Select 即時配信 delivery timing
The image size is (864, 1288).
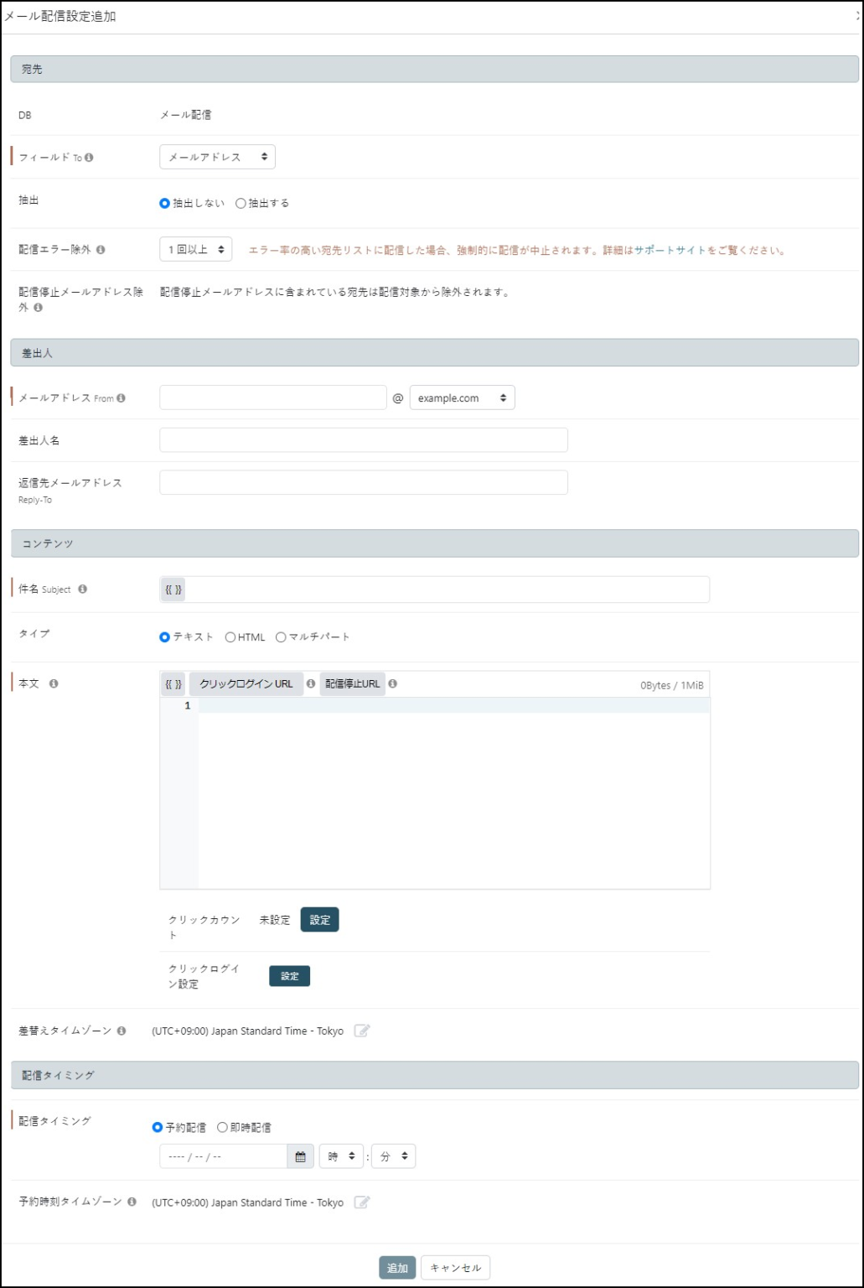pyautogui.click(x=223, y=1127)
